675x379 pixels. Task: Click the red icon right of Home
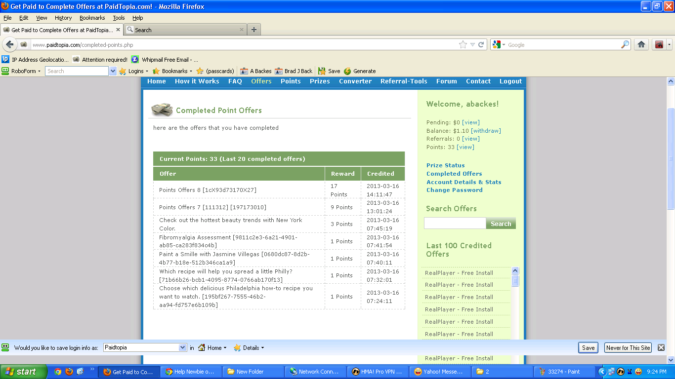[x=659, y=44]
